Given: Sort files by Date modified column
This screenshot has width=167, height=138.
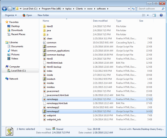Looking at the screenshot, I should 100,21.
